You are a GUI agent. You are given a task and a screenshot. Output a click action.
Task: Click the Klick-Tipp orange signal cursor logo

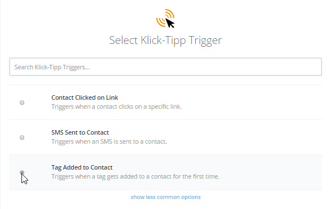tap(165, 18)
